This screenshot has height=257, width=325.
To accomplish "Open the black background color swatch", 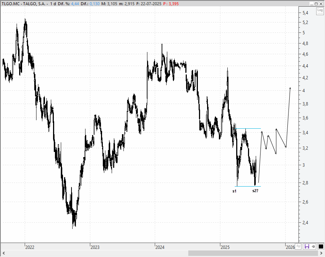I will (321, 246).
